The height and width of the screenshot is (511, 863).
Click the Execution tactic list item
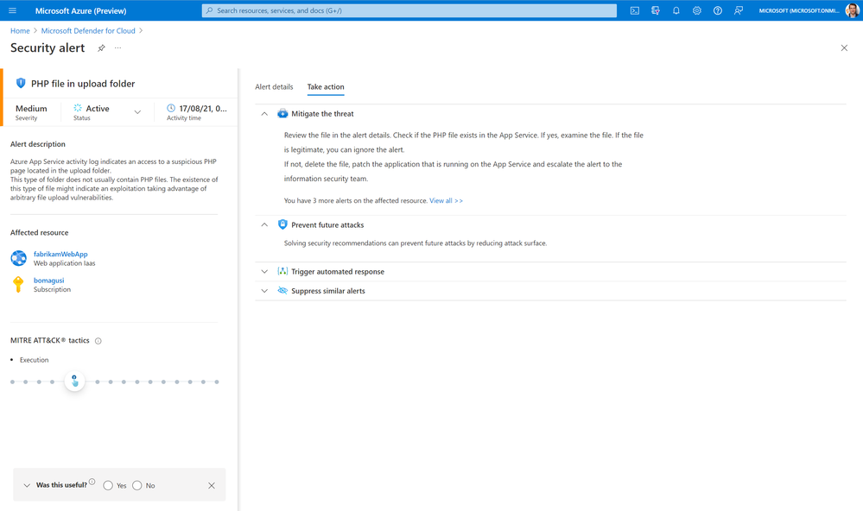pos(35,360)
